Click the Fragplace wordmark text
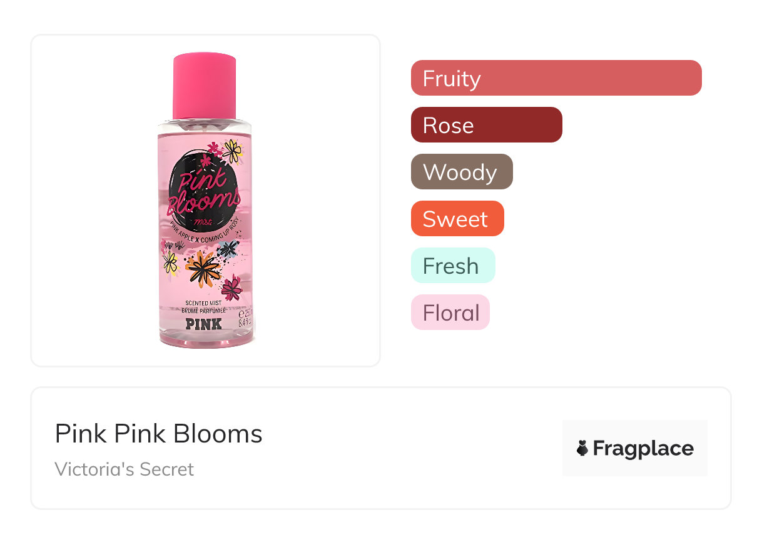 click(643, 448)
